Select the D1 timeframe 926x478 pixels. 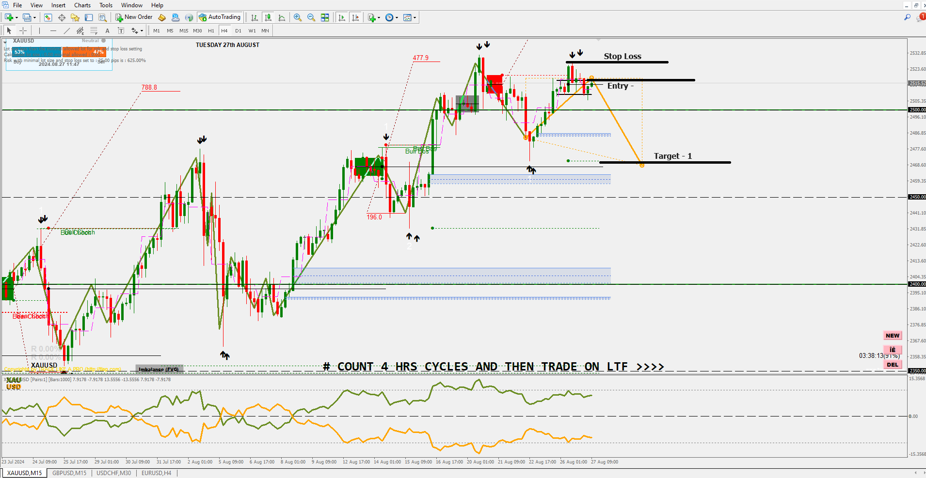pyautogui.click(x=238, y=31)
